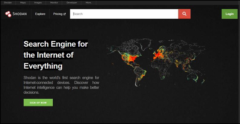Open Monitor in the top bar
The height and width of the screenshot is (124, 240).
[x=54, y=3]
